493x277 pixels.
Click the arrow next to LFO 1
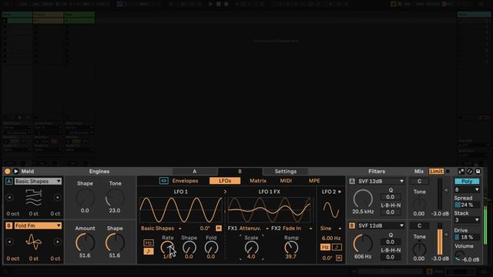pyautogui.click(x=225, y=192)
